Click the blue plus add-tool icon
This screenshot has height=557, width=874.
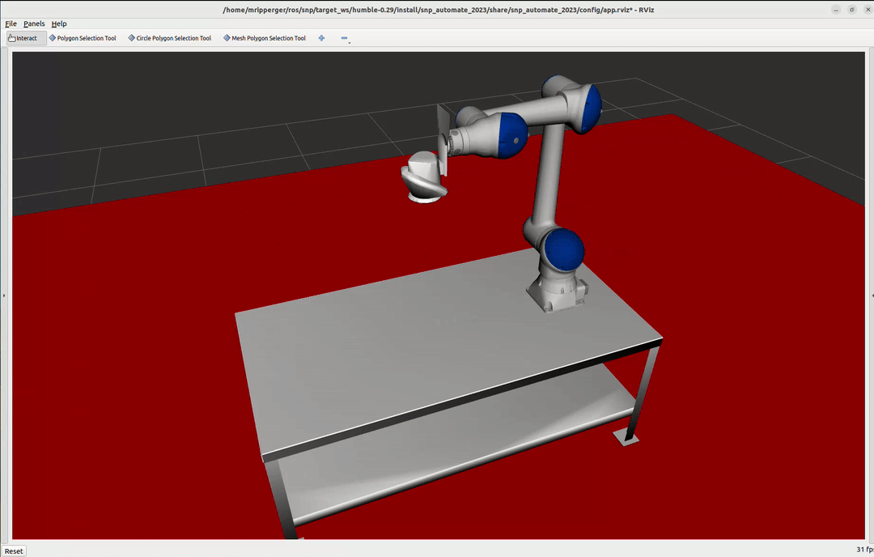[x=321, y=38]
